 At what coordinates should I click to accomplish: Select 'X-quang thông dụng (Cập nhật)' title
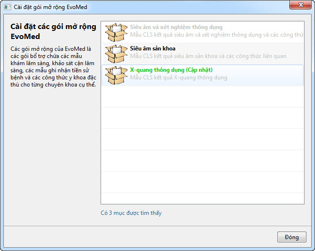pyautogui.click(x=171, y=70)
